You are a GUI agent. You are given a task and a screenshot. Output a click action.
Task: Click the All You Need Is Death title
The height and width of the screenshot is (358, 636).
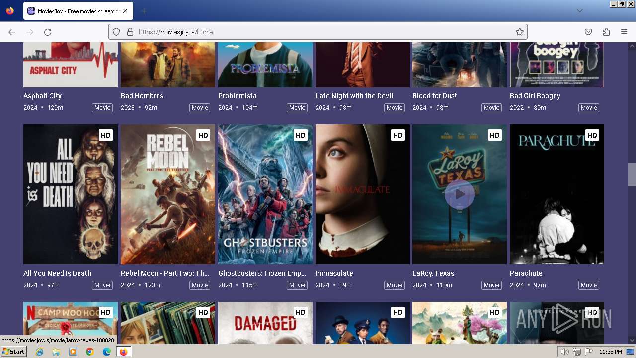point(57,273)
